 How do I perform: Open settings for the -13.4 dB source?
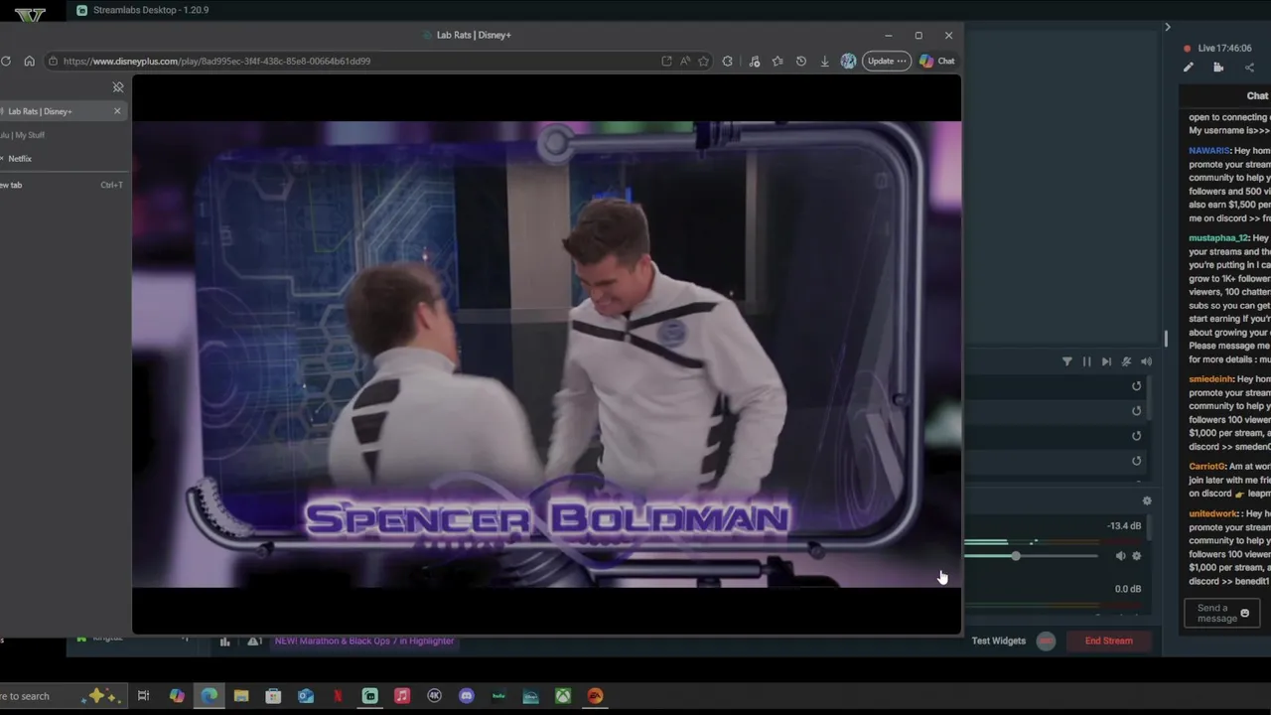tap(1137, 556)
